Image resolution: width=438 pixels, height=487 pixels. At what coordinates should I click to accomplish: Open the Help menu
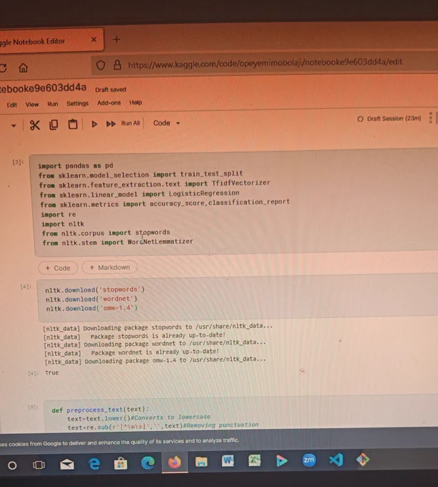pyautogui.click(x=136, y=102)
